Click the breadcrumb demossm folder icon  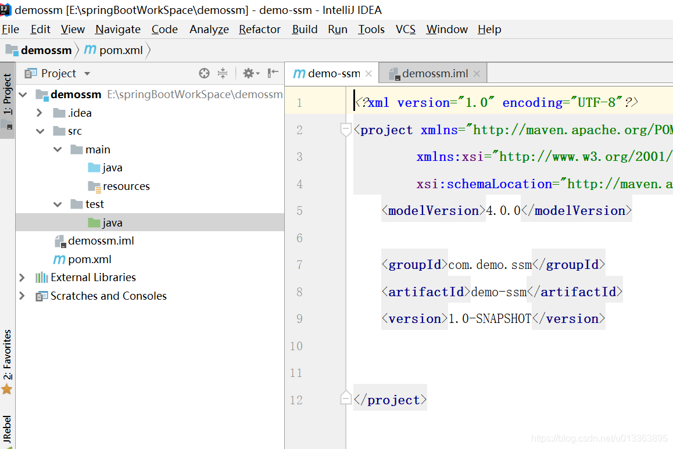(12, 50)
